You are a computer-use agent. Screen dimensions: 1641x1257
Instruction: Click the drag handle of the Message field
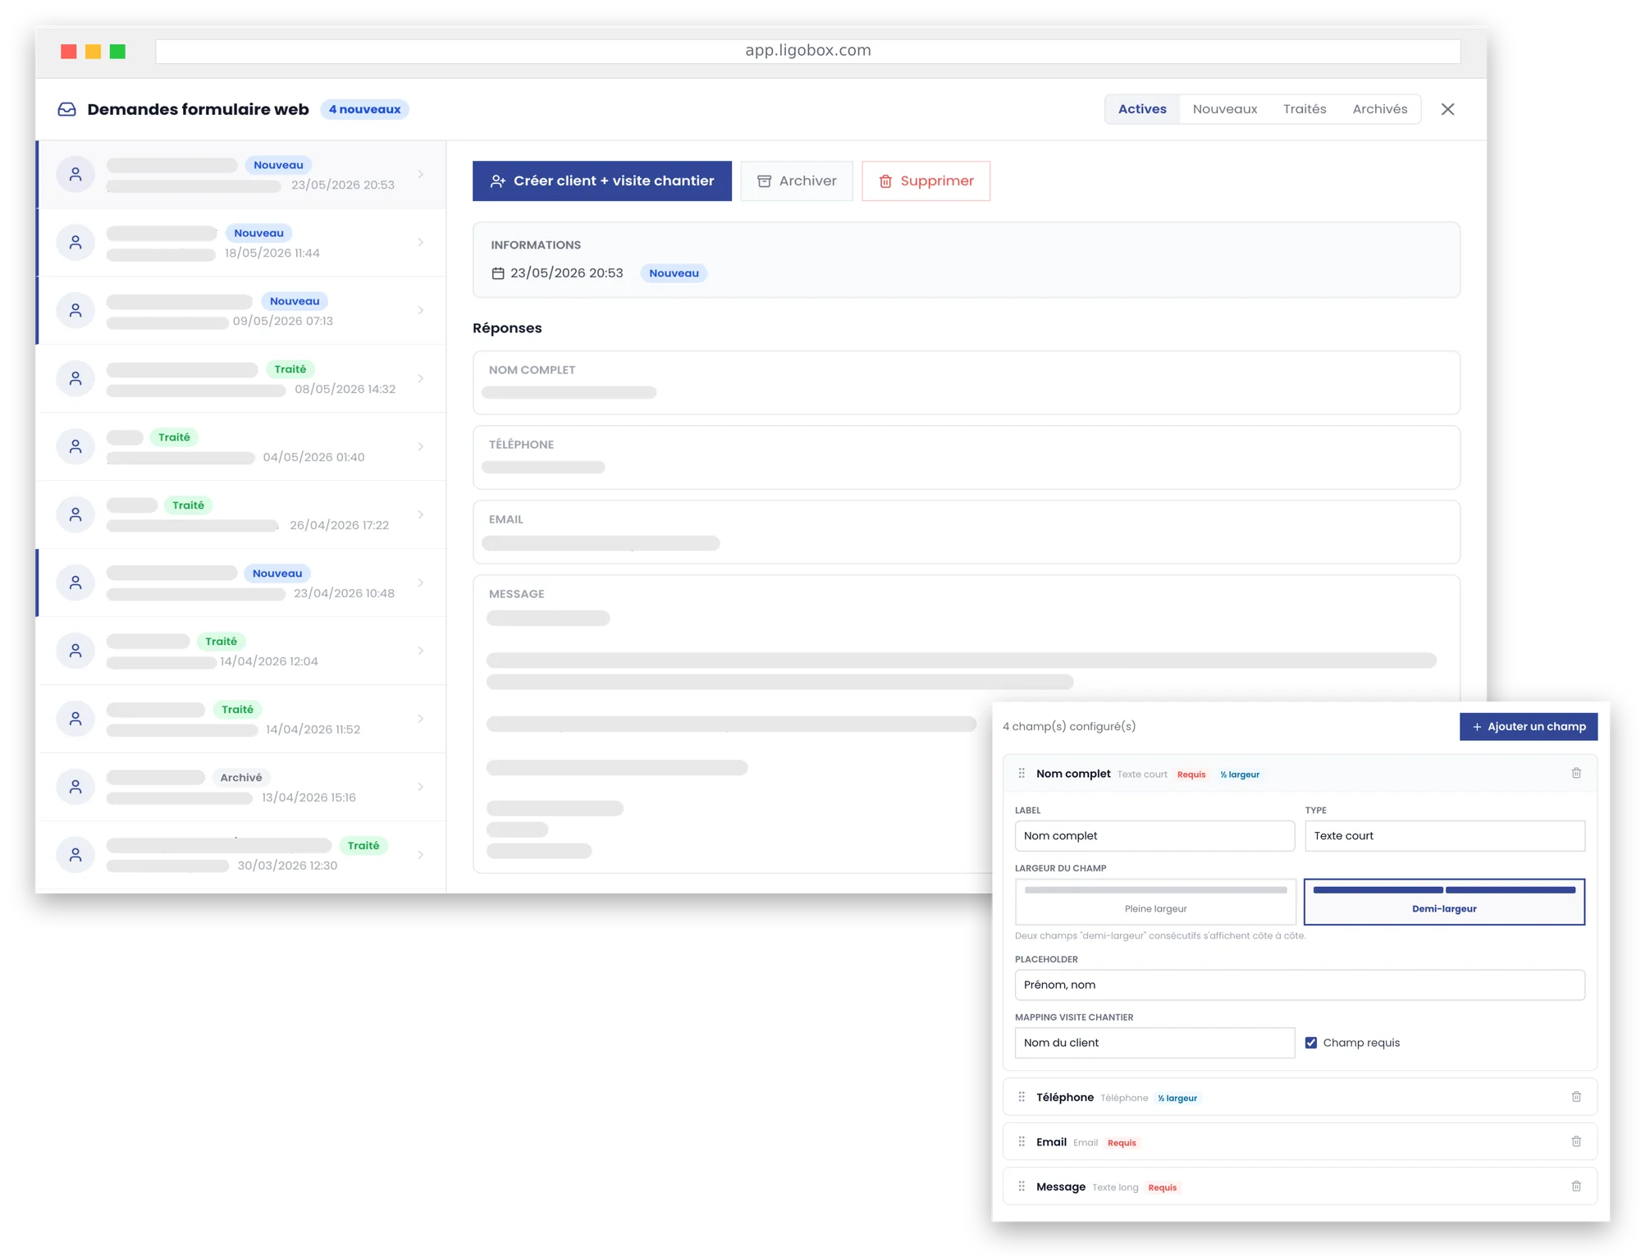pyautogui.click(x=1022, y=1186)
